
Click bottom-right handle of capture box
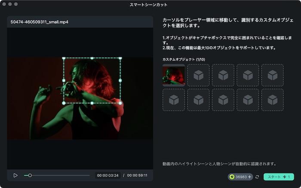click(x=120, y=103)
